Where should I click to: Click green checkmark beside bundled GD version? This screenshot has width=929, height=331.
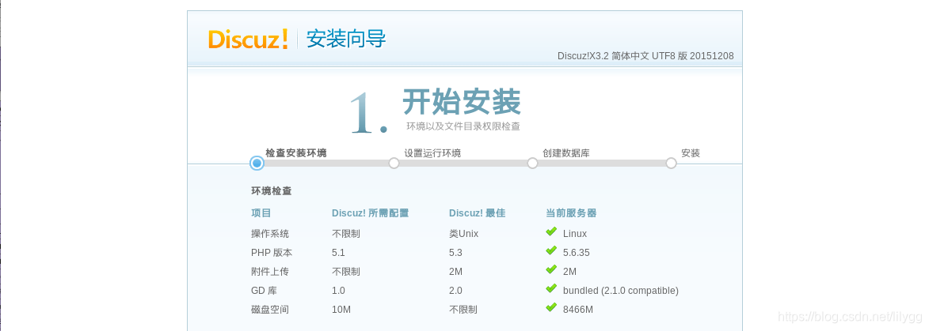(x=551, y=288)
